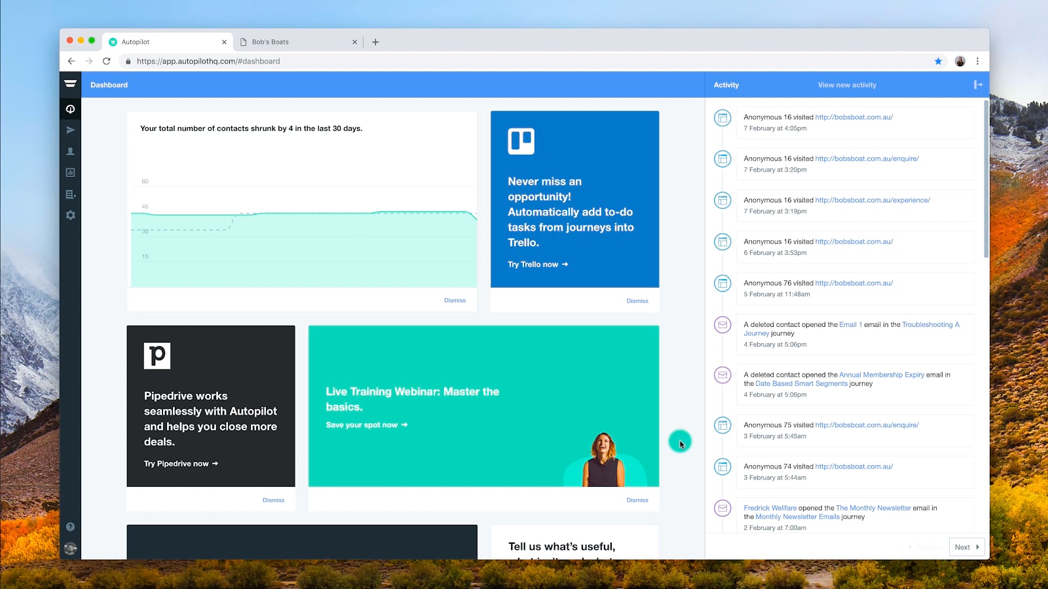This screenshot has width=1048, height=589.
Task: Dismiss the Pipedrive card
Action: tap(273, 500)
